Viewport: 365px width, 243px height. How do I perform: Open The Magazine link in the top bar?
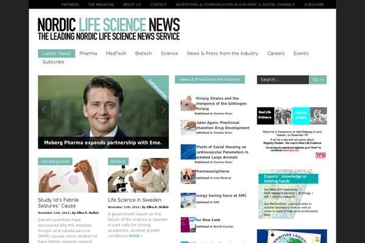(101, 4)
